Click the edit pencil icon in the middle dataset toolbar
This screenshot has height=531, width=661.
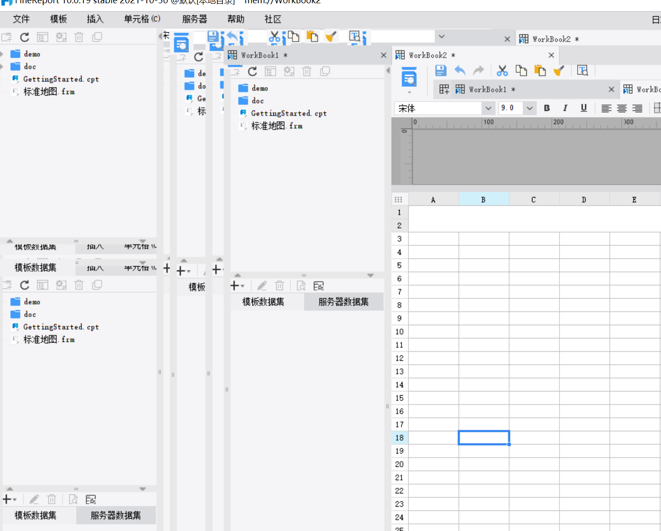[262, 286]
